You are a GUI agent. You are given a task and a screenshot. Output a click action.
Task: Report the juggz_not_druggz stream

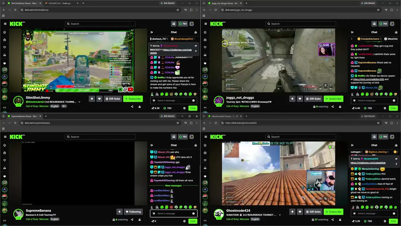(340, 107)
